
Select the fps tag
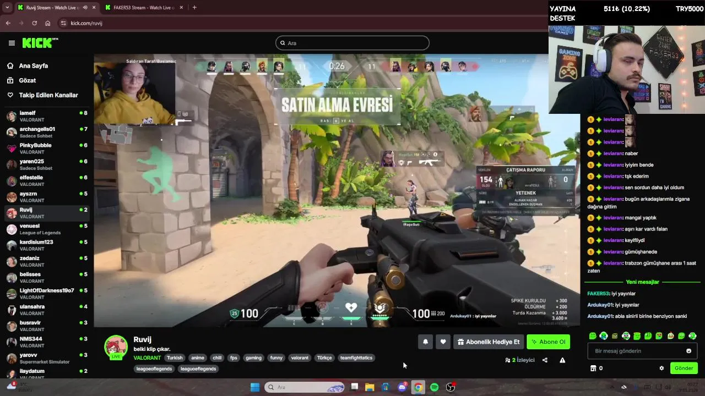click(234, 358)
